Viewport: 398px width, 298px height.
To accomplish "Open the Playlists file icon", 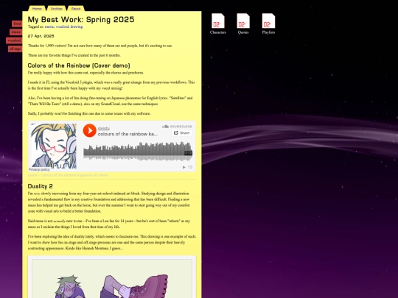I will click(268, 24).
